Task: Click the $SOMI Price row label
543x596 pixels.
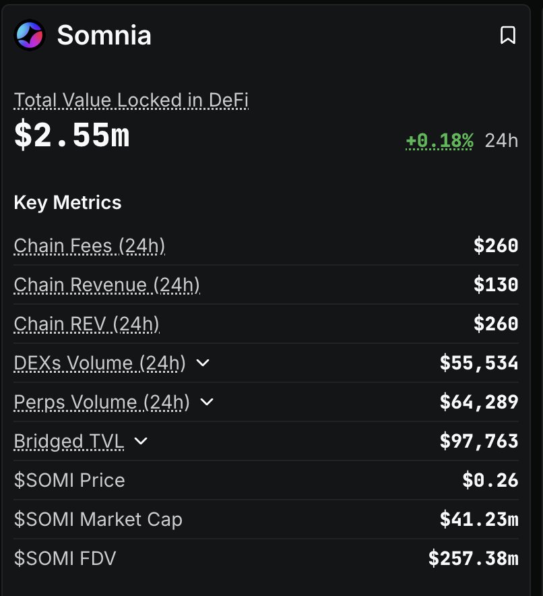Action: [x=69, y=481]
